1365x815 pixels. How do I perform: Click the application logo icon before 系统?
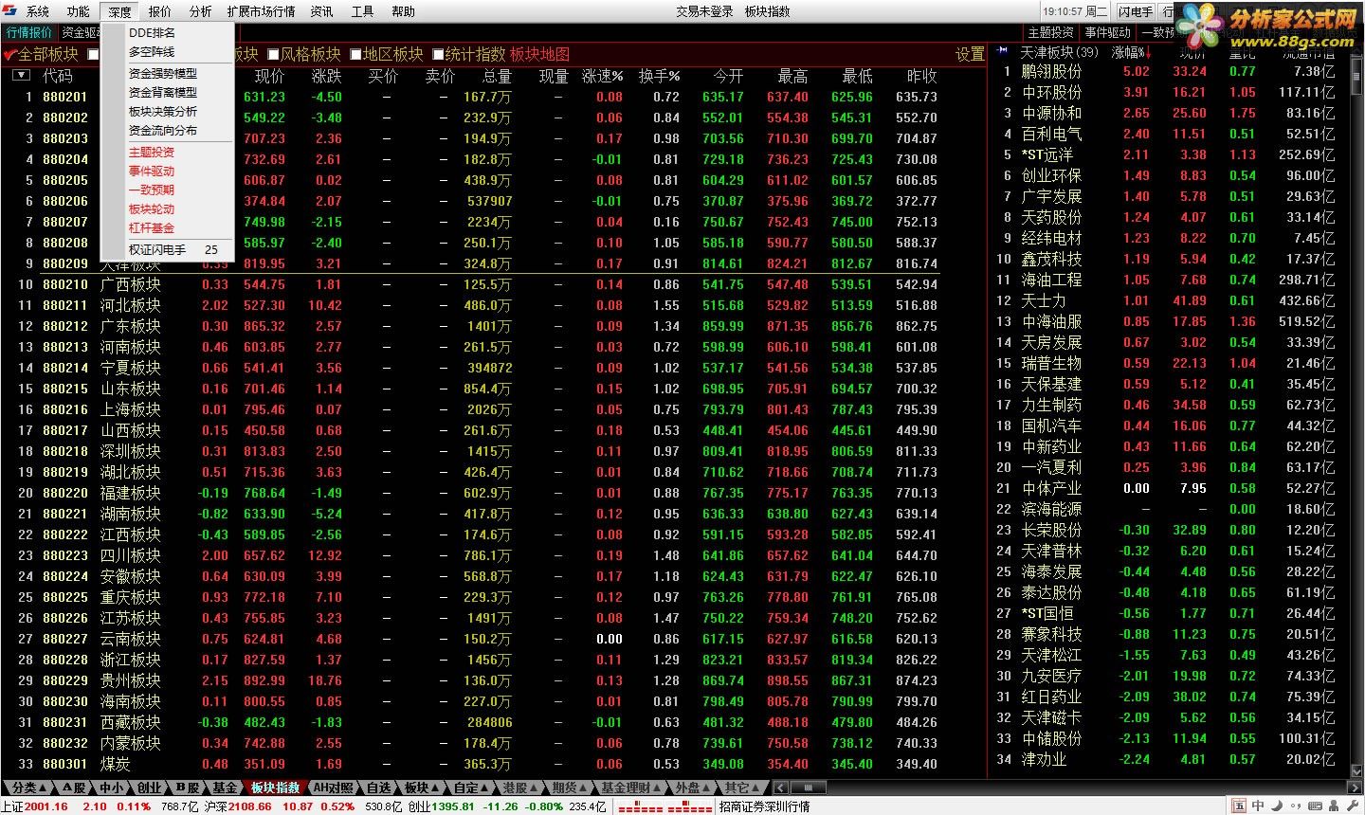click(x=9, y=10)
